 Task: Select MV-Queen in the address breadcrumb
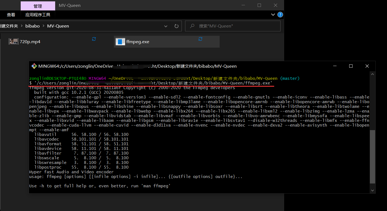(x=58, y=26)
